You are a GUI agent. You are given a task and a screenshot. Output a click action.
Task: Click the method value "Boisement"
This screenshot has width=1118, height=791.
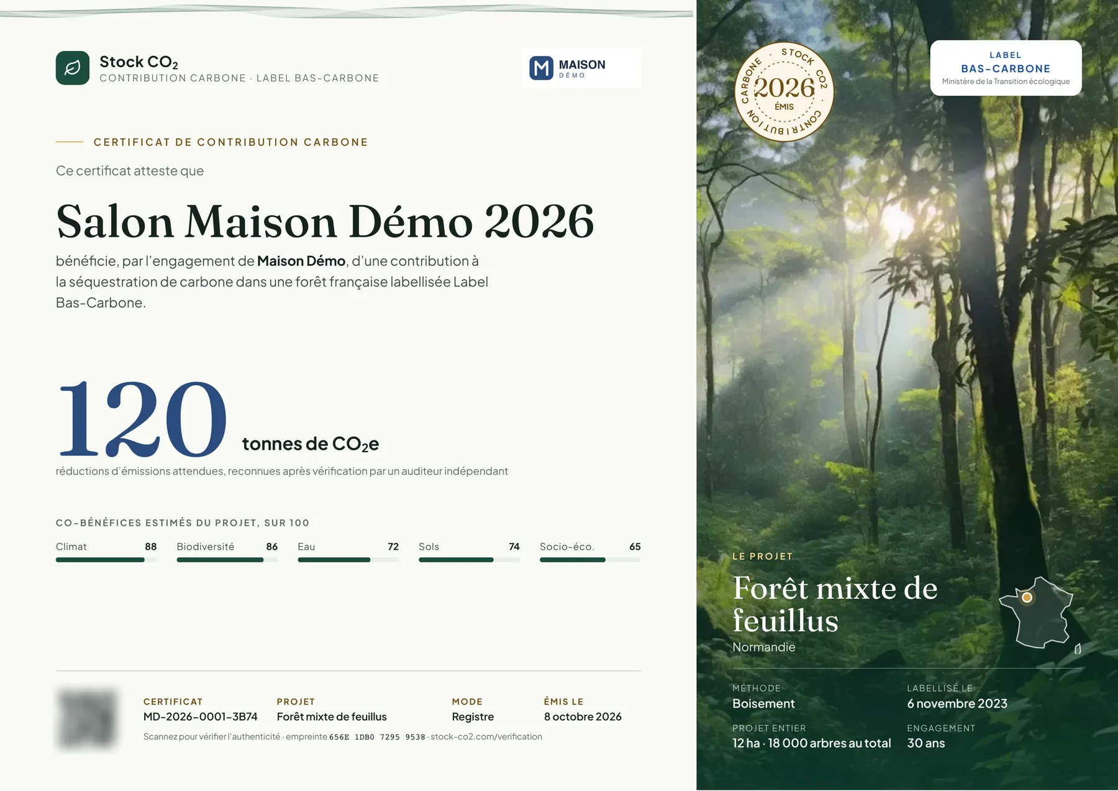[763, 703]
